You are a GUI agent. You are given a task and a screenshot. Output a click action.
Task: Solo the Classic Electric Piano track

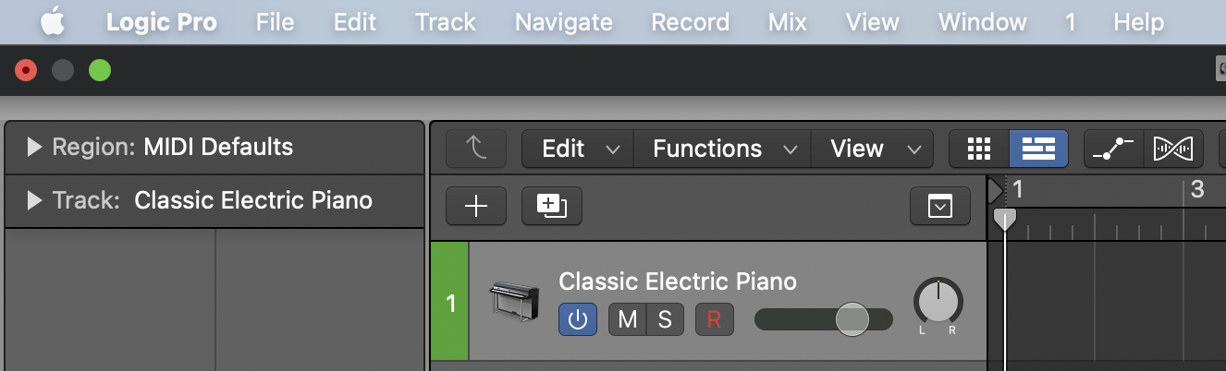[x=665, y=320]
